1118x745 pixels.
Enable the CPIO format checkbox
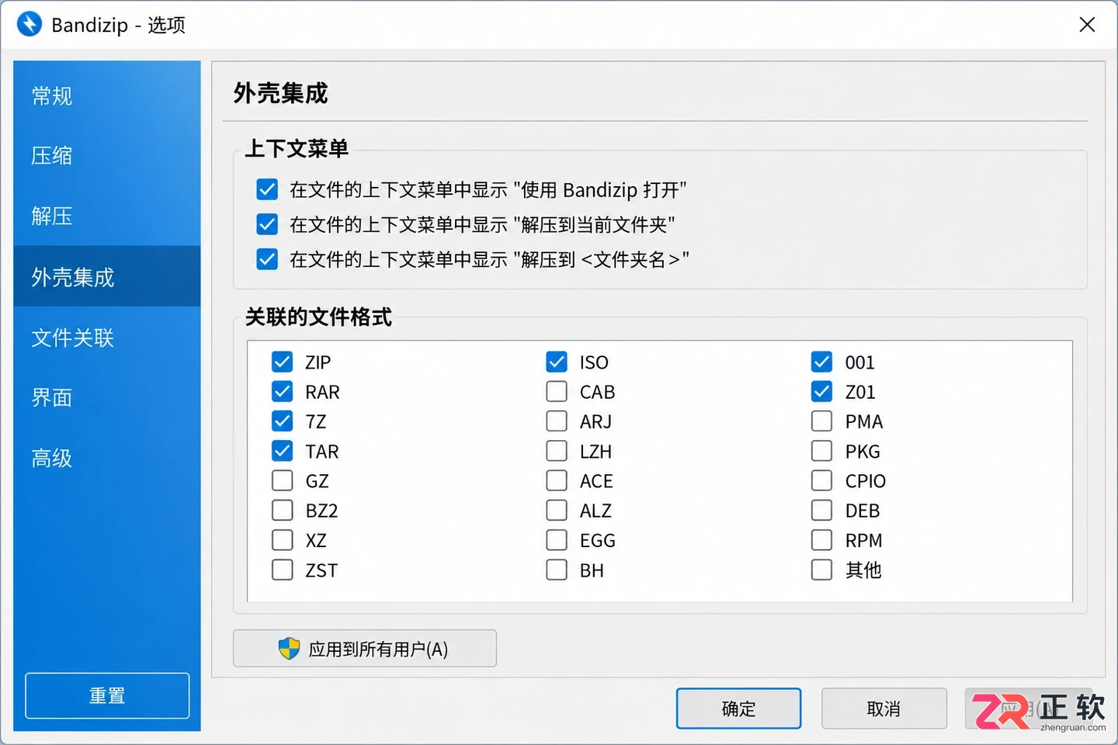point(822,480)
